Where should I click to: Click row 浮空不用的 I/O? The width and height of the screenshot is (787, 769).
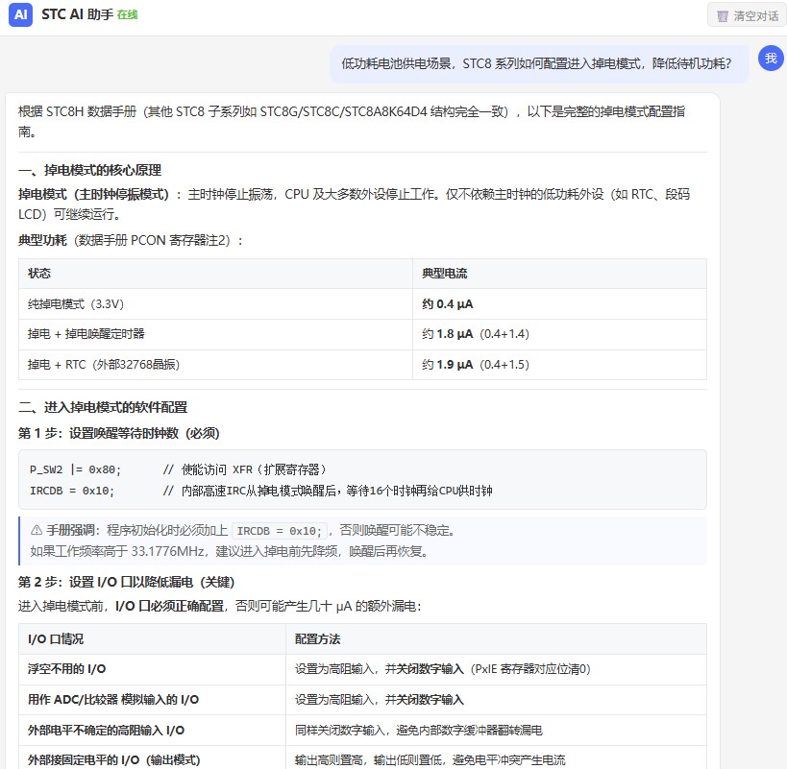point(362,669)
